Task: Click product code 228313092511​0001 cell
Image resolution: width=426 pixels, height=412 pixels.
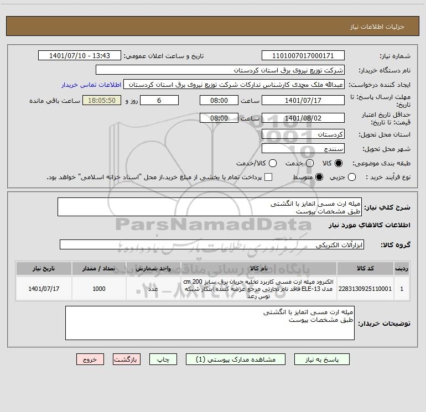Action: tap(365, 289)
